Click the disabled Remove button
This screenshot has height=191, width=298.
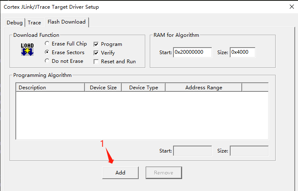(163, 173)
